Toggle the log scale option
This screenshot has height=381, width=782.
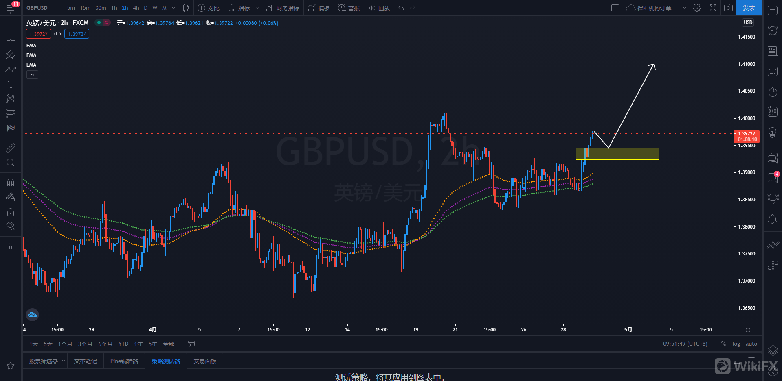pos(736,344)
